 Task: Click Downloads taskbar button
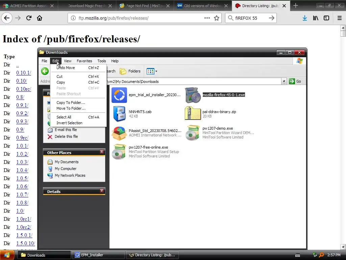click(x=44, y=255)
